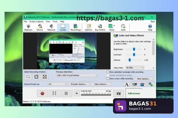
Task: Open the text caption tool
Action: tap(127, 84)
